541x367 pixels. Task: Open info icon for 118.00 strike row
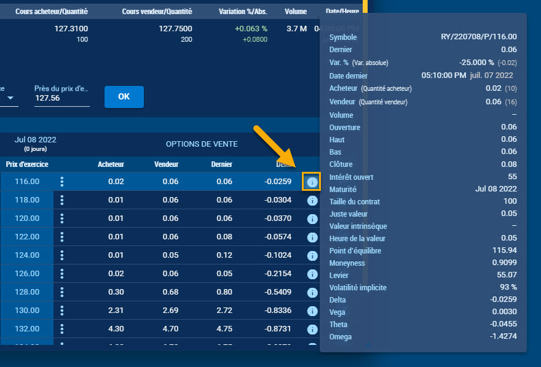[312, 200]
